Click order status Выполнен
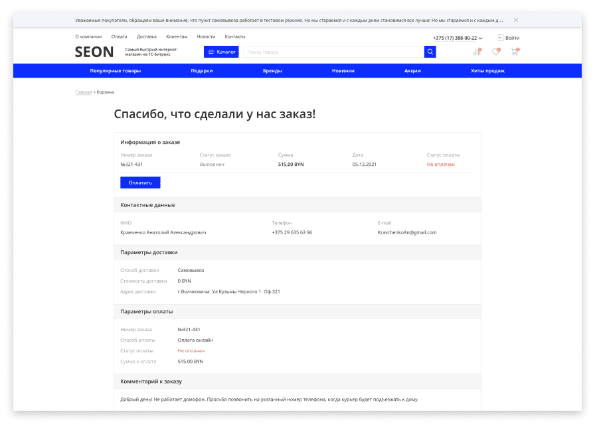 pyautogui.click(x=212, y=164)
